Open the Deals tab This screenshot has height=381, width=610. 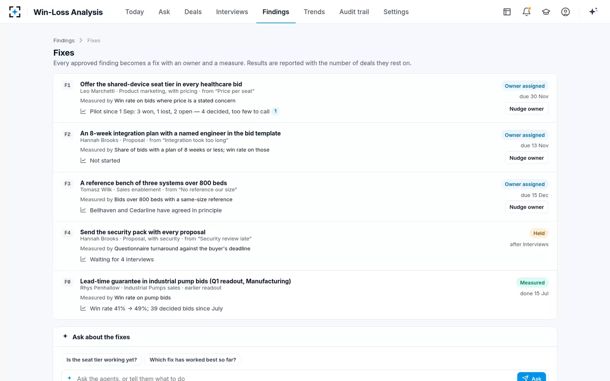click(193, 12)
